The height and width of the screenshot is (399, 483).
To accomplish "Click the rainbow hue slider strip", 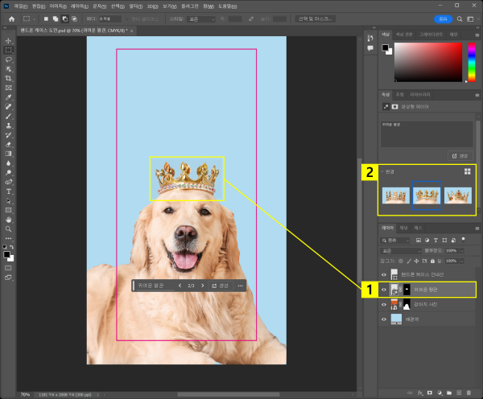I will (x=471, y=62).
